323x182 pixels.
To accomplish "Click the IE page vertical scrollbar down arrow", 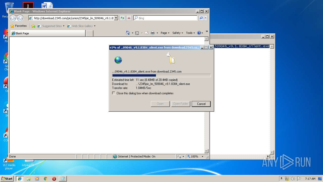I will point(206,151).
